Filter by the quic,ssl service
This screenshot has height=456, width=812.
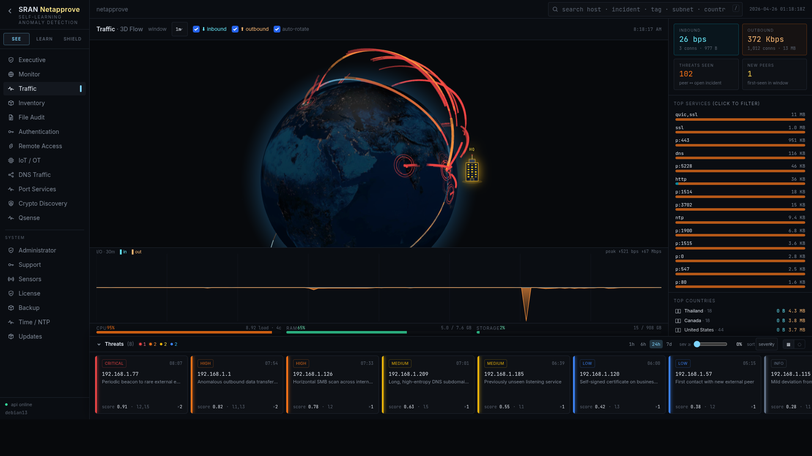click(x=719, y=116)
